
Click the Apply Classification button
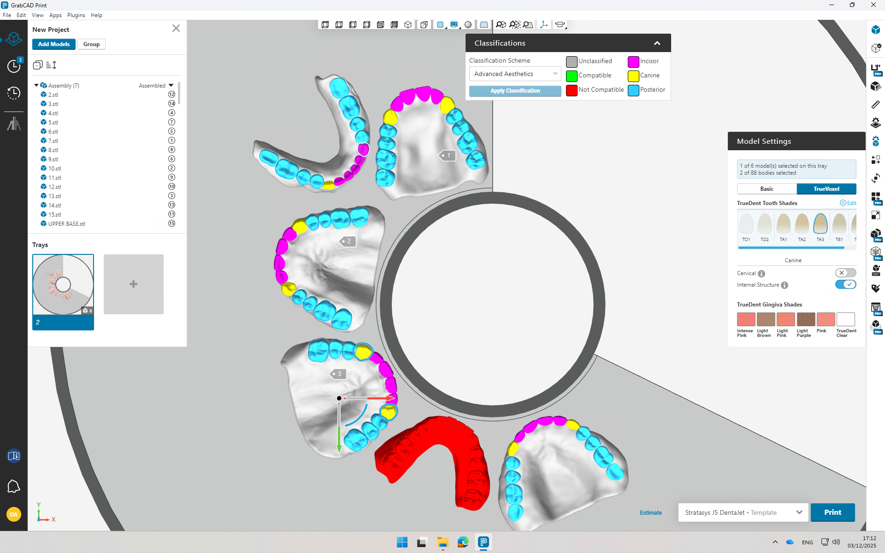515,91
